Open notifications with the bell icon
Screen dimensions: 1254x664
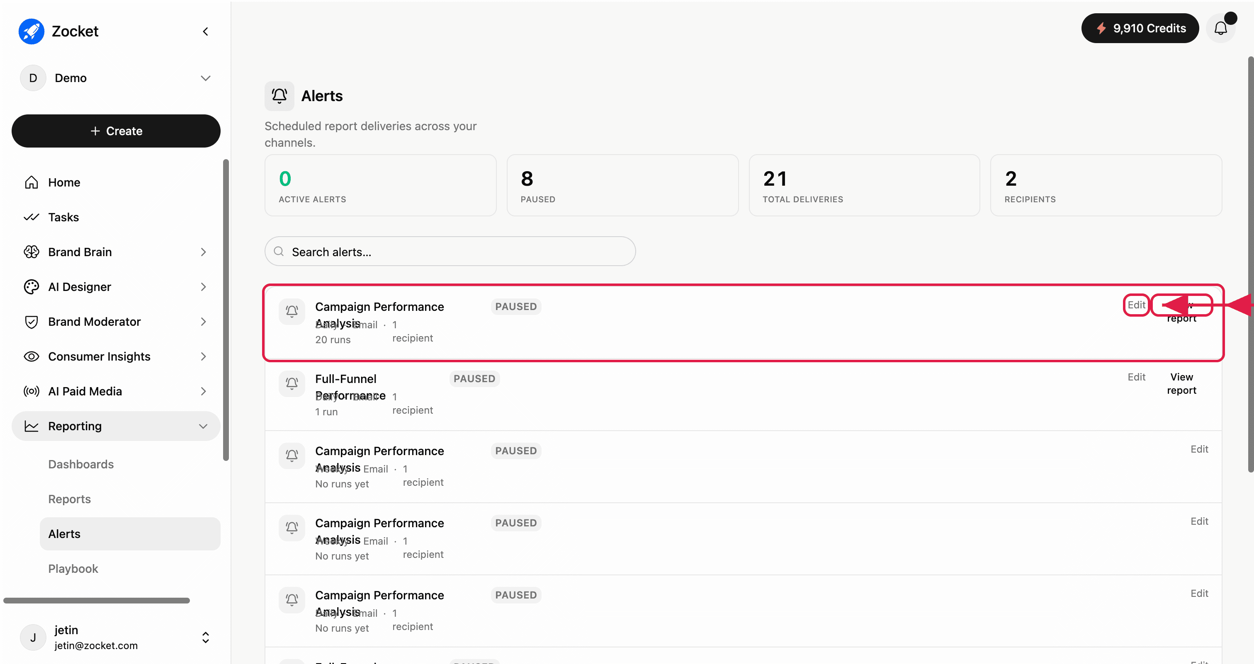click(x=1221, y=28)
